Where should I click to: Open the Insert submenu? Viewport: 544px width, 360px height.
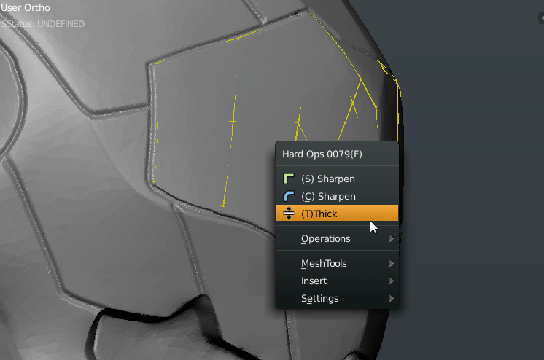[314, 281]
